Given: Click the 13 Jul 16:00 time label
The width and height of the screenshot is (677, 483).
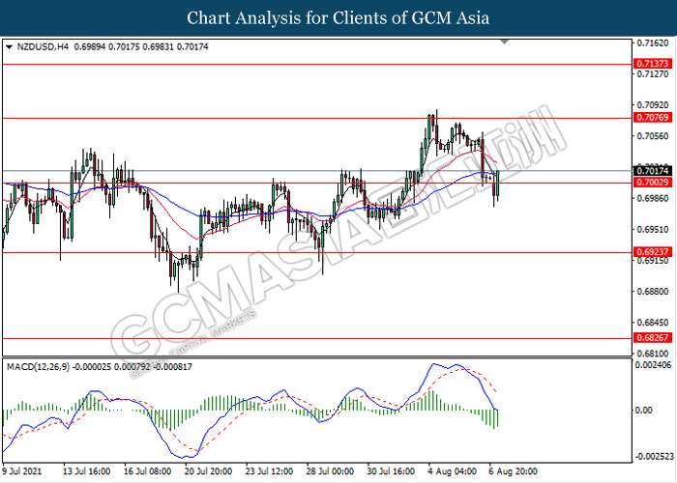Looking at the screenshot, I should pyautogui.click(x=86, y=471).
